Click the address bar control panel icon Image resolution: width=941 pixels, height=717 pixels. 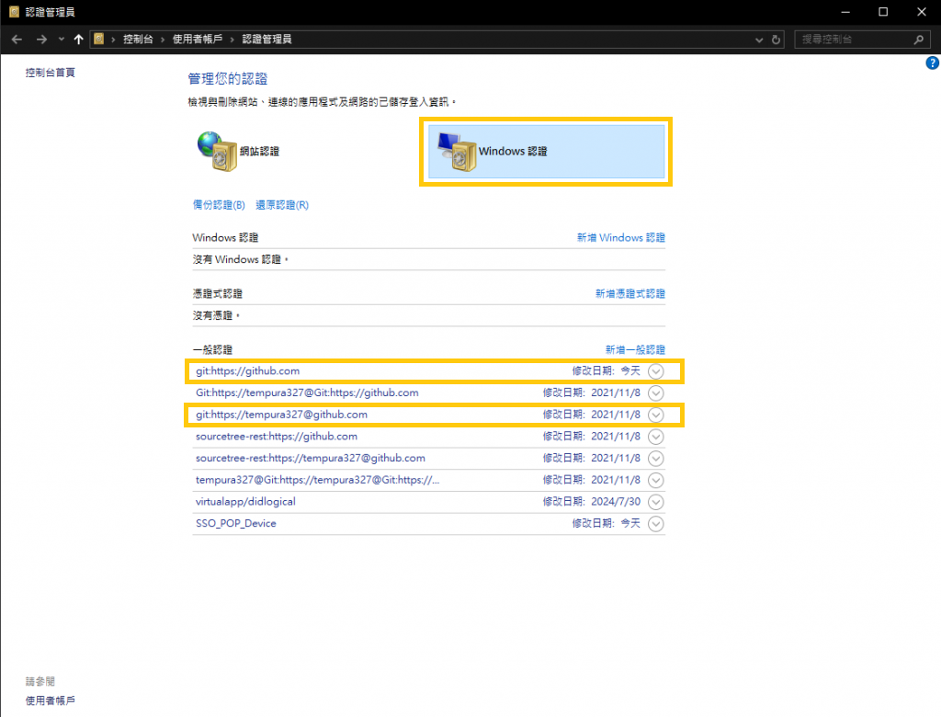point(99,39)
